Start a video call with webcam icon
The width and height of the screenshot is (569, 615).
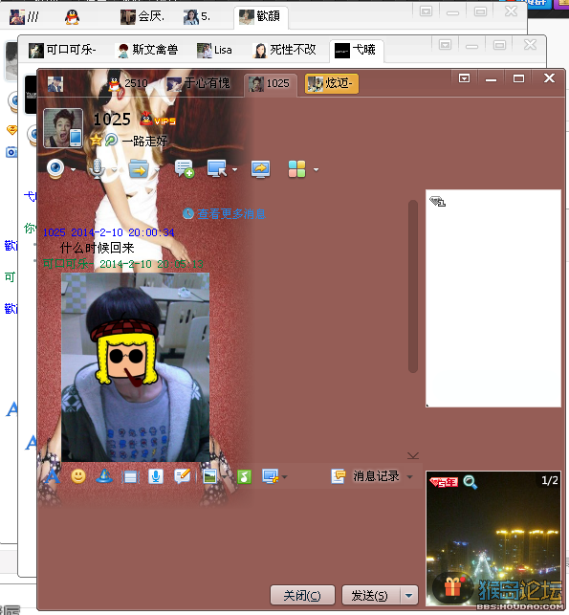[55, 169]
